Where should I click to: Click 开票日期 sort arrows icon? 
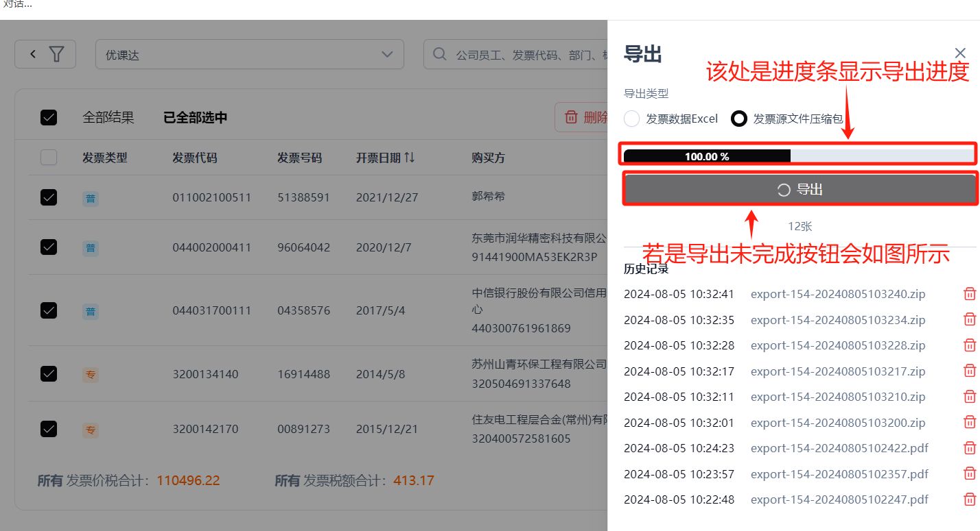coord(410,158)
